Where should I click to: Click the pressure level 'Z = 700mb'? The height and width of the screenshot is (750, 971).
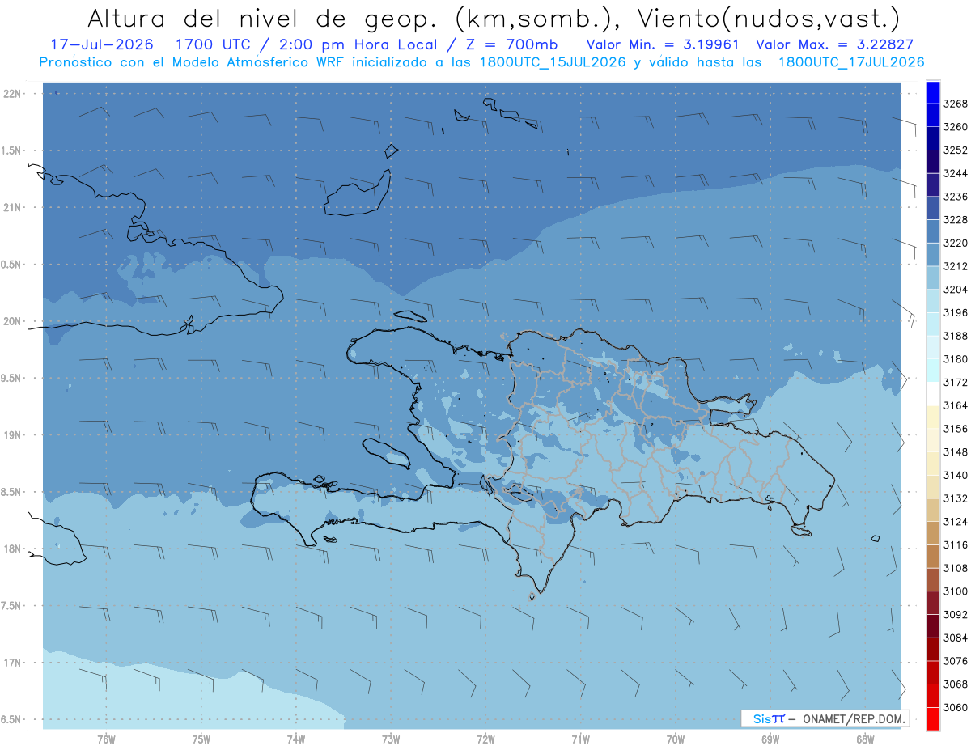(513, 44)
